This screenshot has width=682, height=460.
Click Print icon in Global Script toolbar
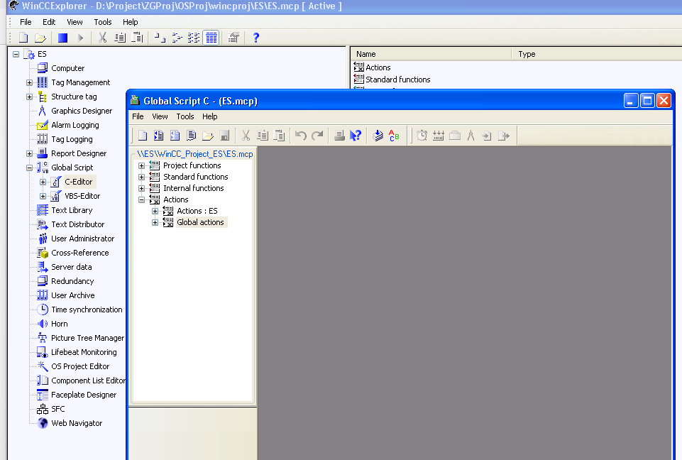pos(339,136)
